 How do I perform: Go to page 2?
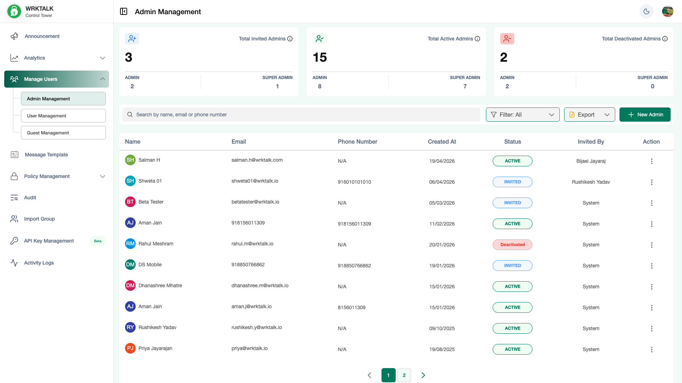click(x=404, y=375)
